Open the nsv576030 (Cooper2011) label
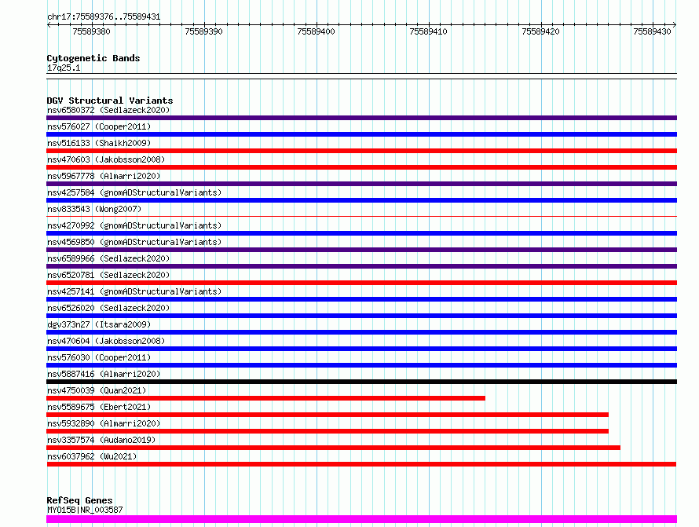The image size is (699, 527). click(x=99, y=357)
